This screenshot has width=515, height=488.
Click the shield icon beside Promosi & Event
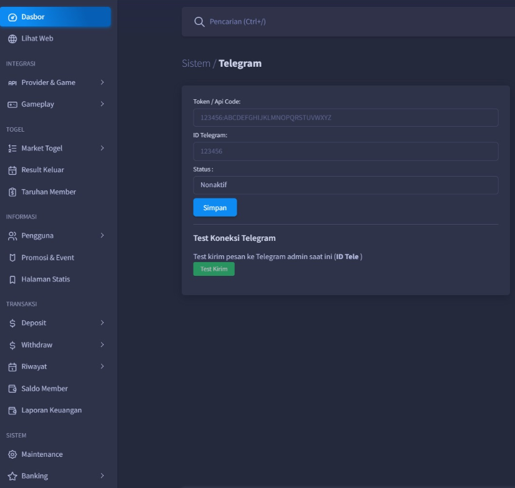coord(12,258)
